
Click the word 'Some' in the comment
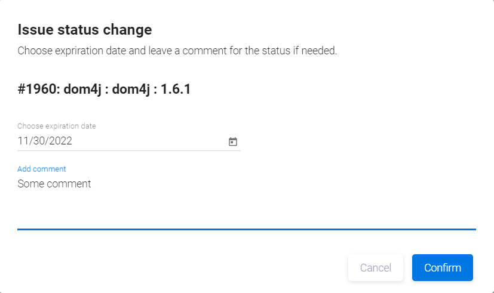coord(30,184)
